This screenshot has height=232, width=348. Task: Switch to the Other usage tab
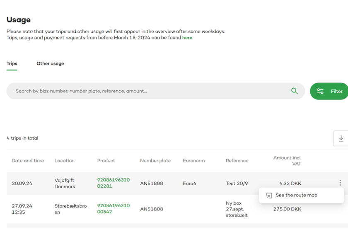coord(50,64)
